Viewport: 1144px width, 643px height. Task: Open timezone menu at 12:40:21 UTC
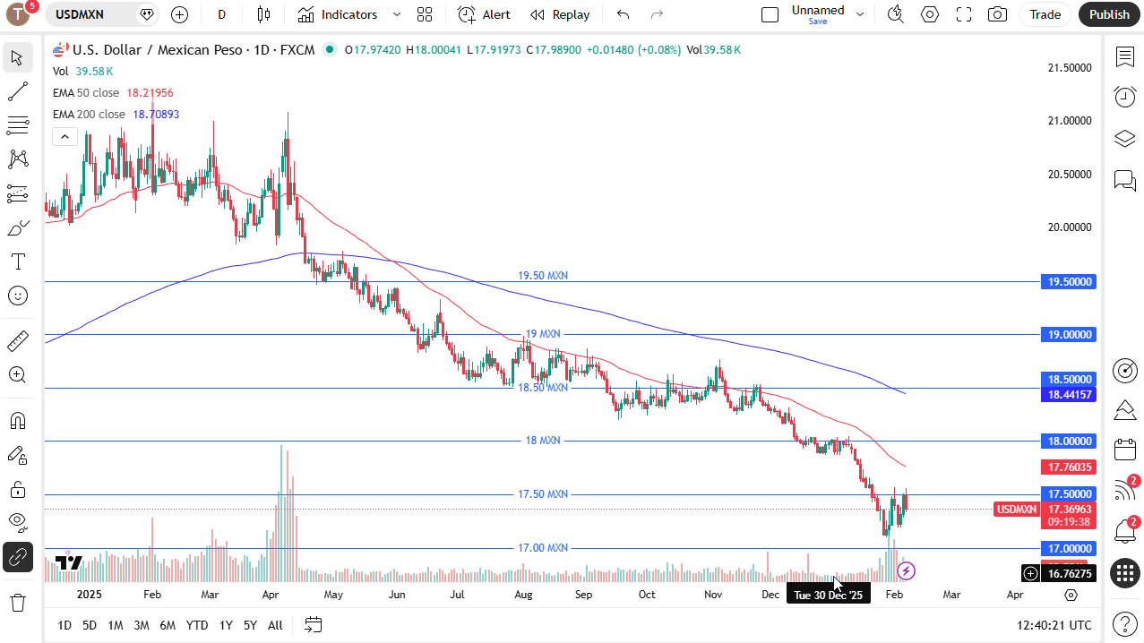(1054, 625)
